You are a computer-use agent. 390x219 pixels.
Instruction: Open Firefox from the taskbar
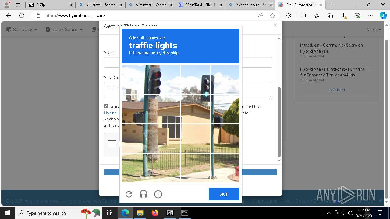[155, 213]
